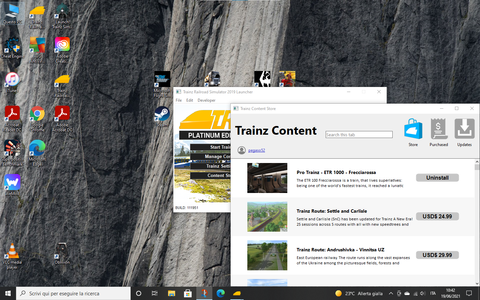This screenshot has height=300, width=480.
Task: Open the Andrushivka - Vinnitsa UZ route thumbnail
Action: tap(267, 255)
